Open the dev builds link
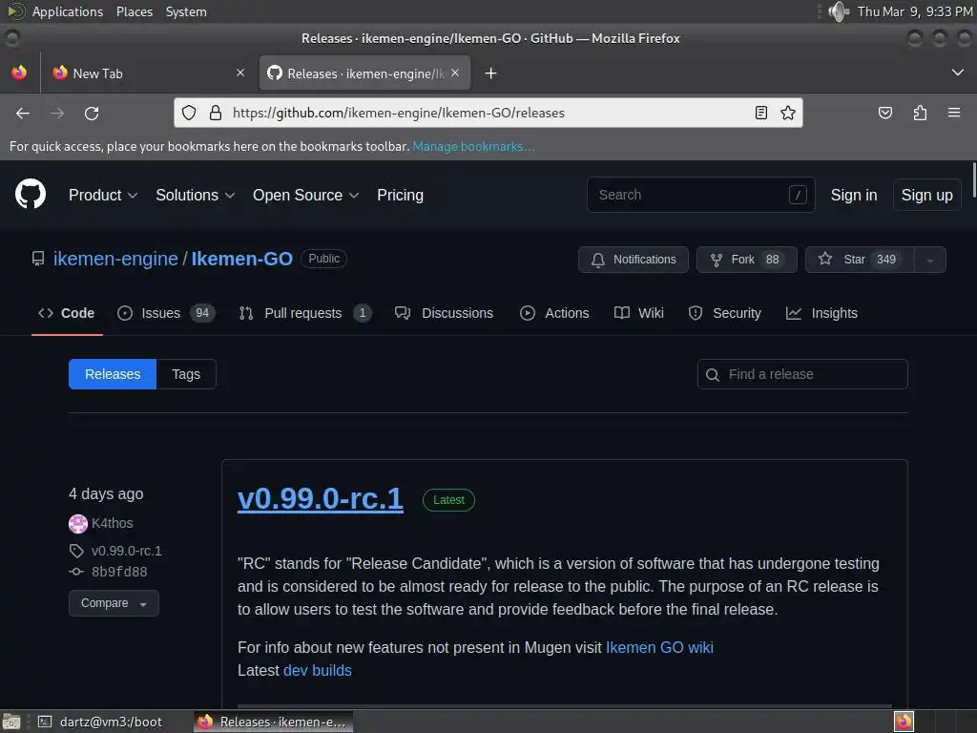Screen dimensions: 977x733 [317, 671]
